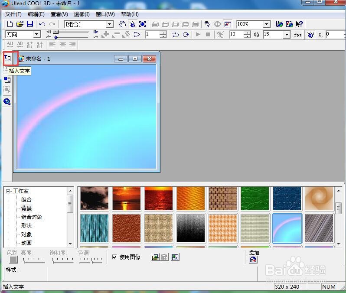Select the Size object tool
This screenshot has height=293, width=346.
[143, 24]
